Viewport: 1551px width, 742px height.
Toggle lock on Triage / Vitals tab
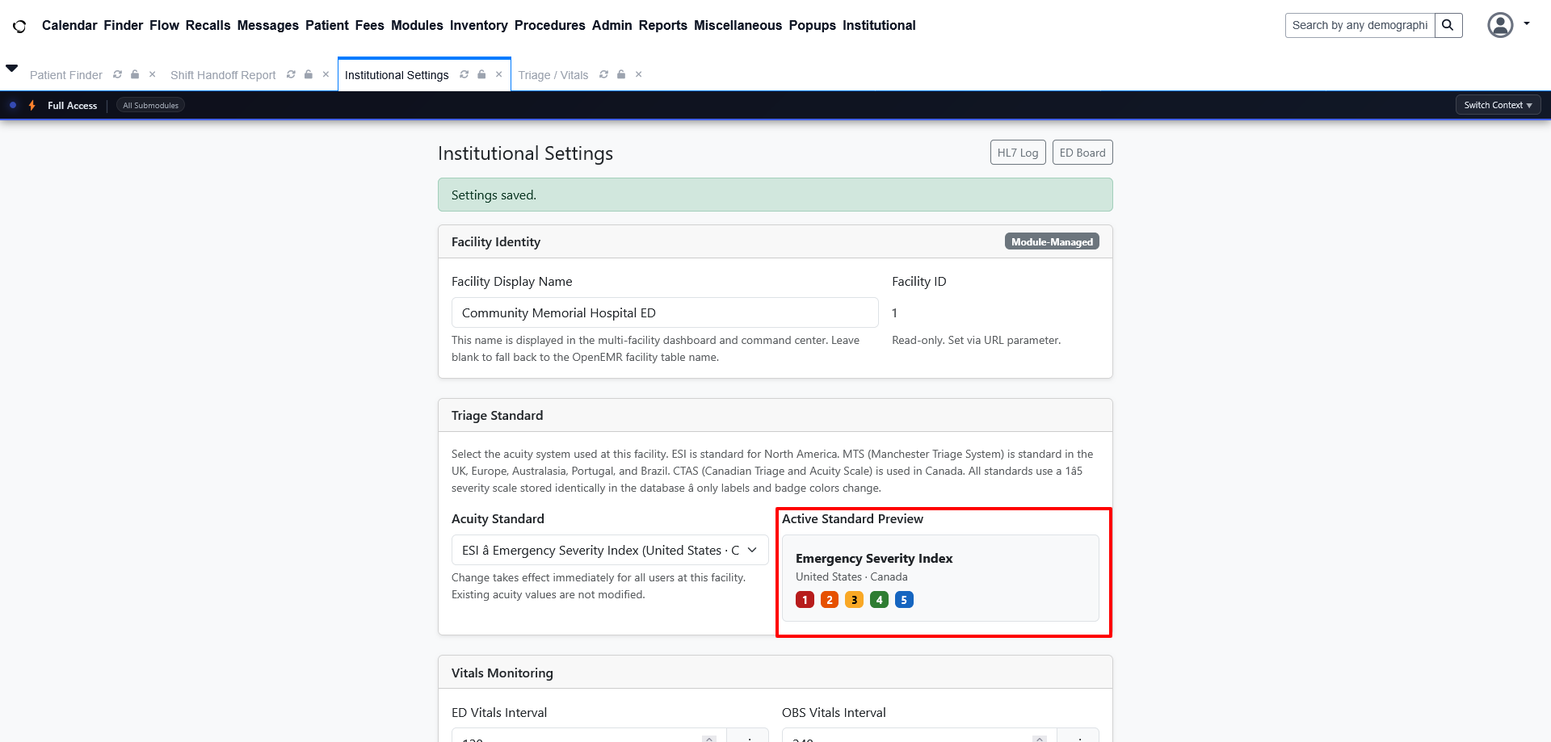(x=621, y=74)
